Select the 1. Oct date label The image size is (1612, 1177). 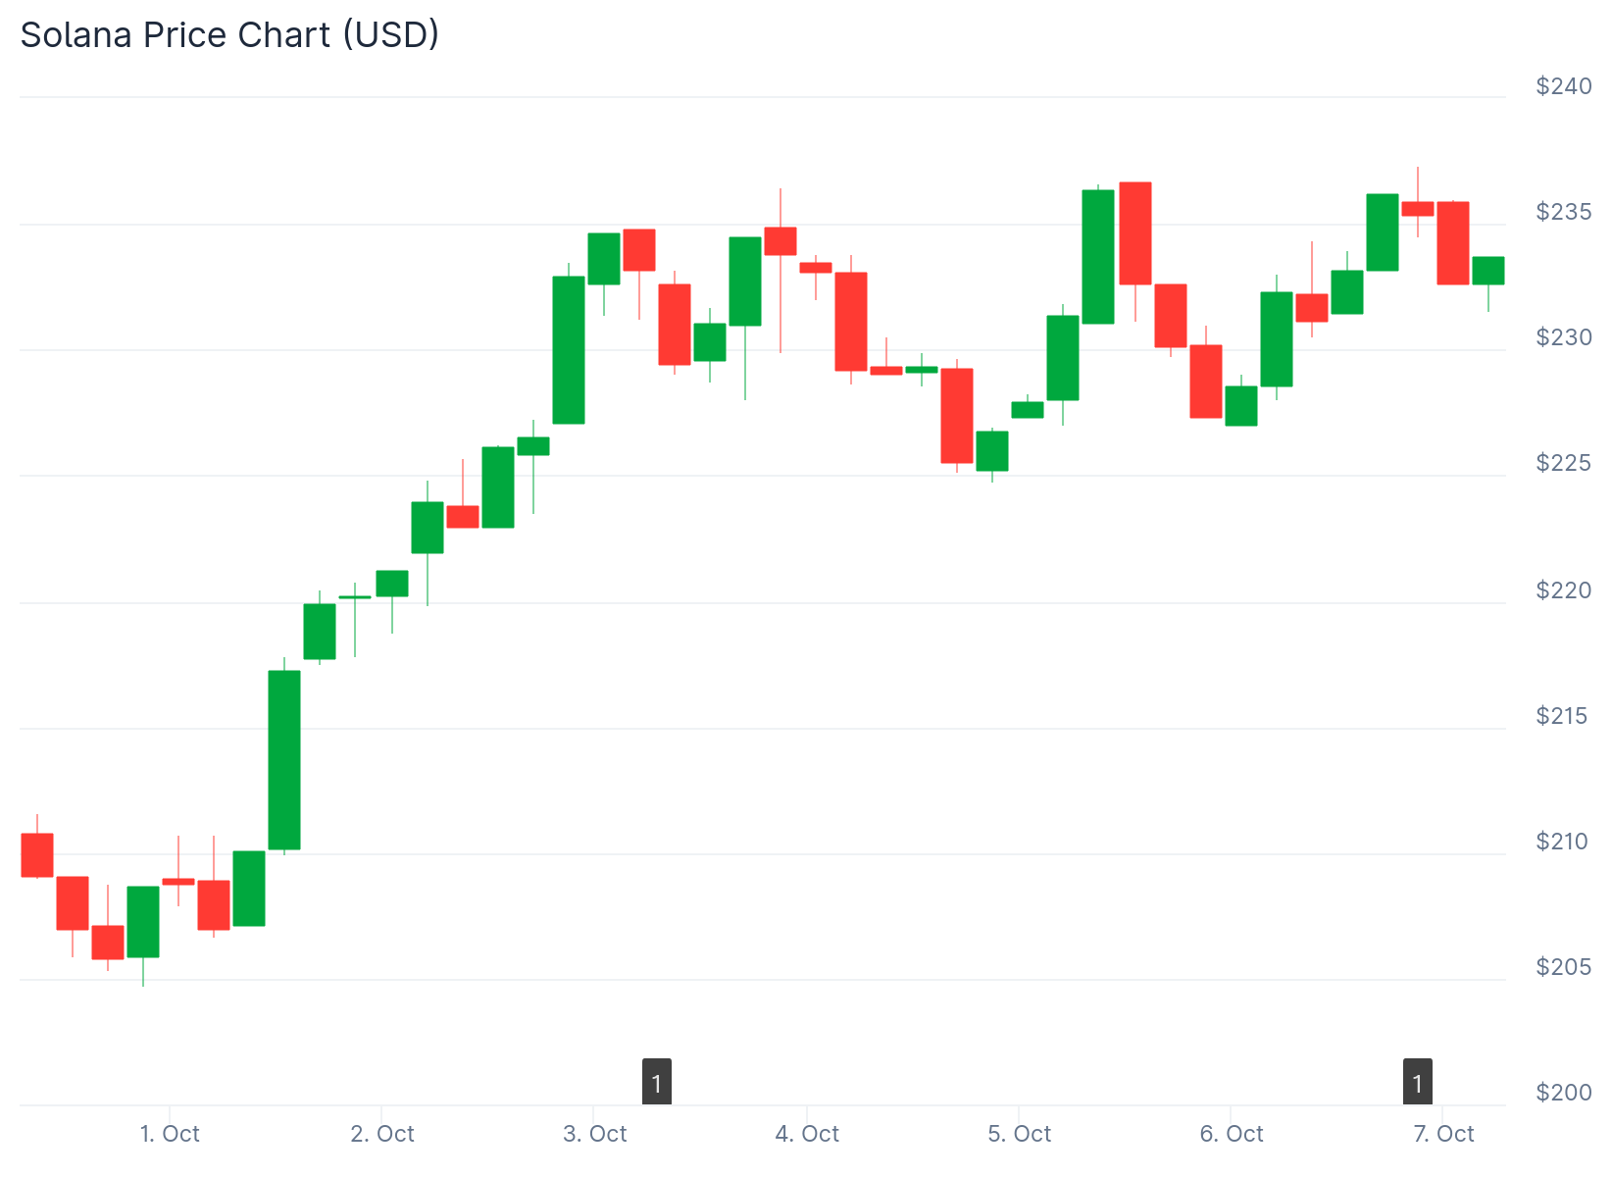tap(170, 1134)
